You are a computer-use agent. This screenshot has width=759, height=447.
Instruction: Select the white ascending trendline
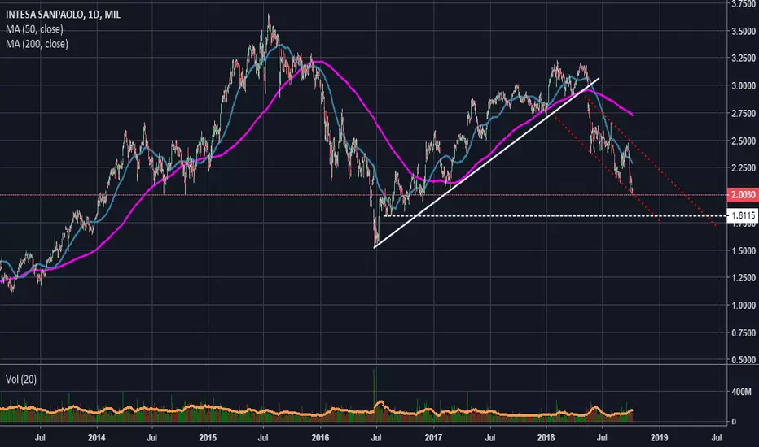[486, 163]
